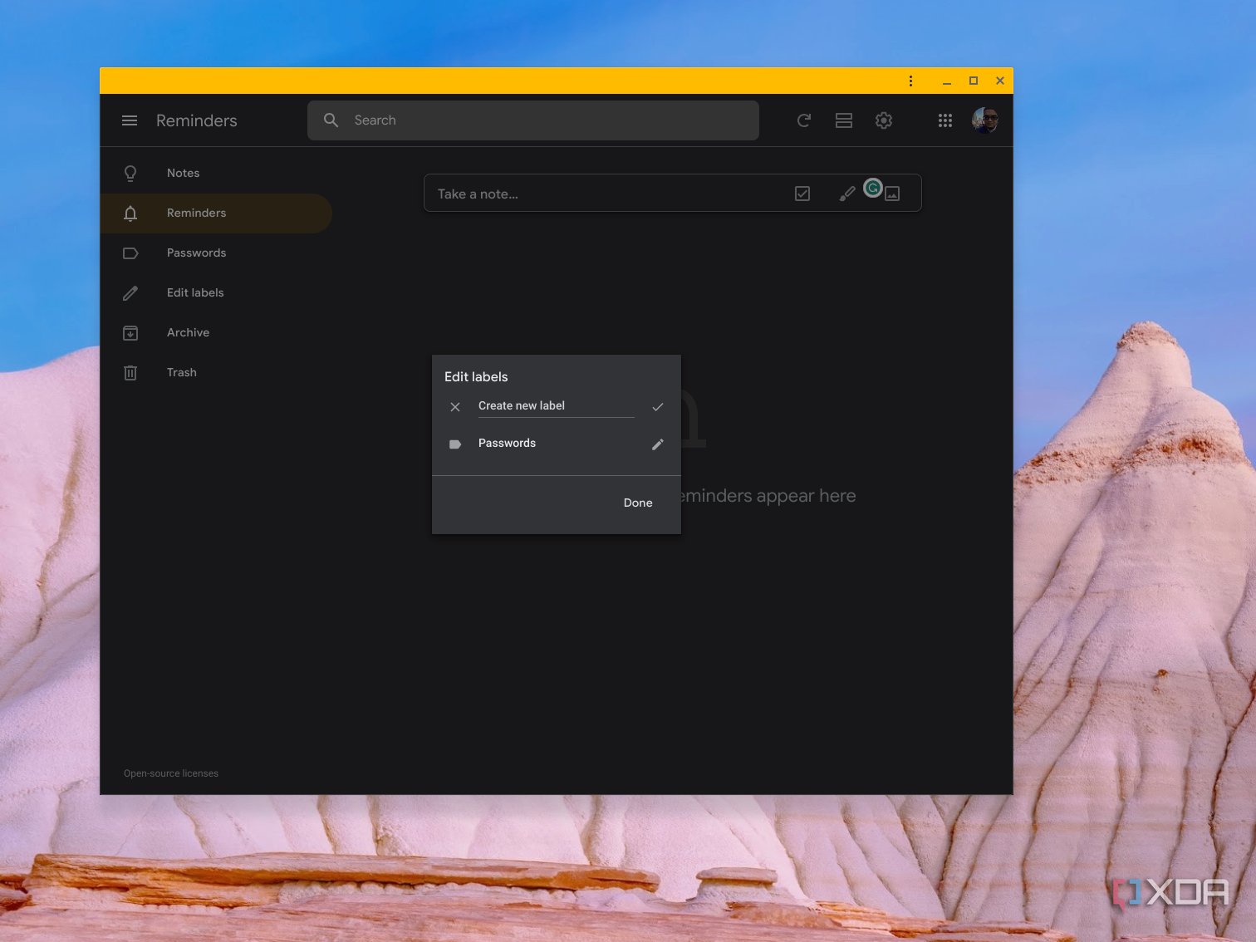Open the account profile avatar
The height and width of the screenshot is (942, 1256).
985,120
